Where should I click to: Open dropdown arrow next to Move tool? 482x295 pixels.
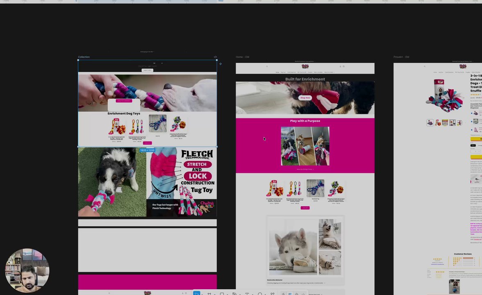coord(202,294)
